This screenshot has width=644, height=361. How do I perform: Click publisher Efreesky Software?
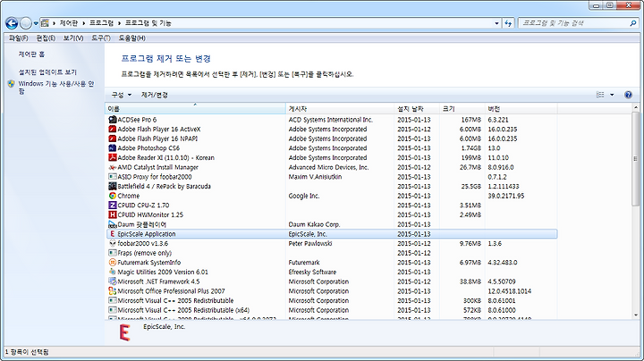click(x=312, y=272)
